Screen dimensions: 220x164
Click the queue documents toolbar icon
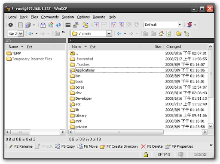click(x=28, y=25)
